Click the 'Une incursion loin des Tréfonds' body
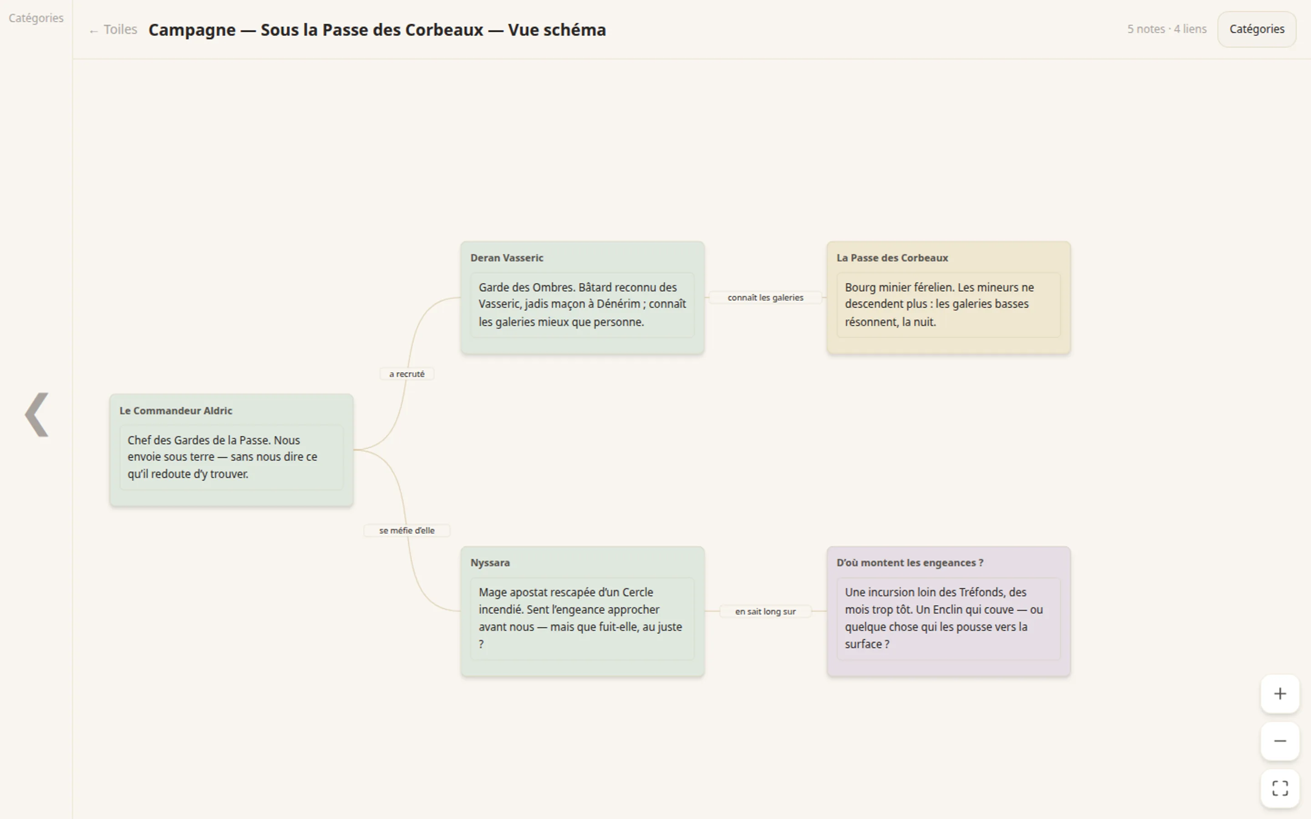 pos(948,618)
